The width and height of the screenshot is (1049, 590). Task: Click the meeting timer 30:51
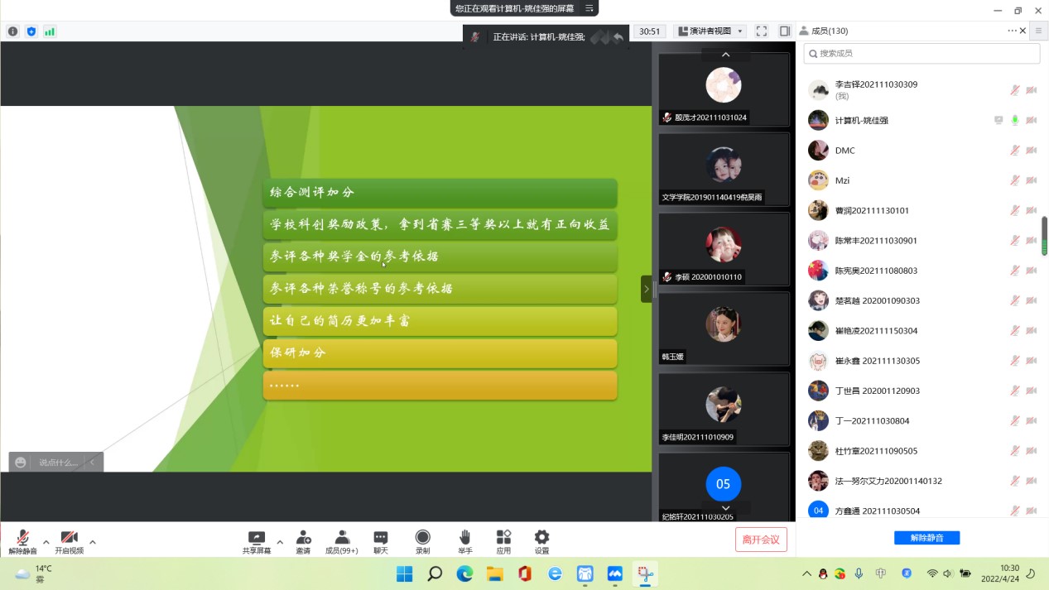(x=650, y=31)
